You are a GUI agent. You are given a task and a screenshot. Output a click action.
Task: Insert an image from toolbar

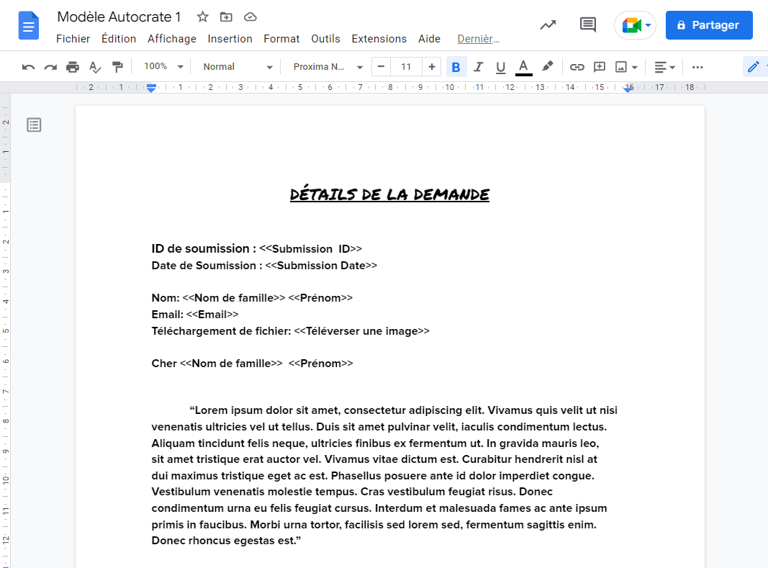(621, 67)
